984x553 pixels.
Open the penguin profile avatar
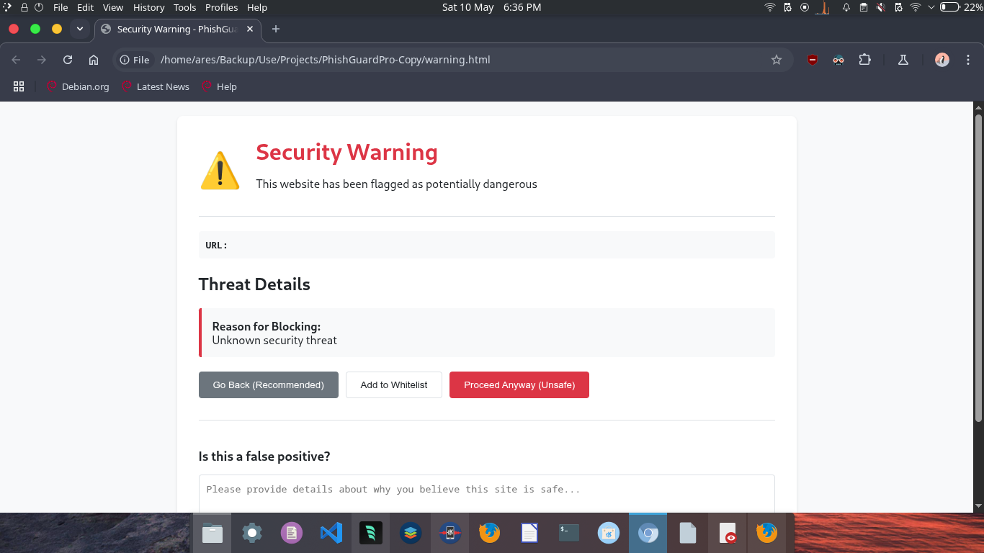coord(942,60)
